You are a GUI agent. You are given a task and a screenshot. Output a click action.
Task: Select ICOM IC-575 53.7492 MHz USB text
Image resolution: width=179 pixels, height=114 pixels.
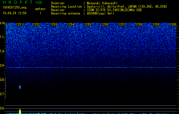(x=114, y=10)
